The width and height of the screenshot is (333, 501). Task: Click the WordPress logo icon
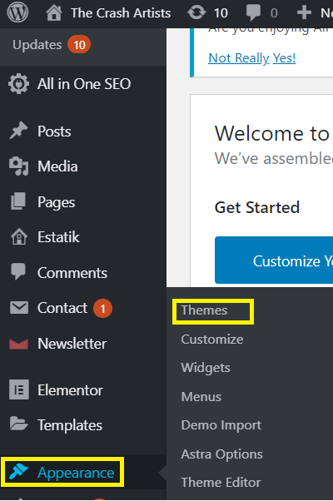click(x=17, y=12)
